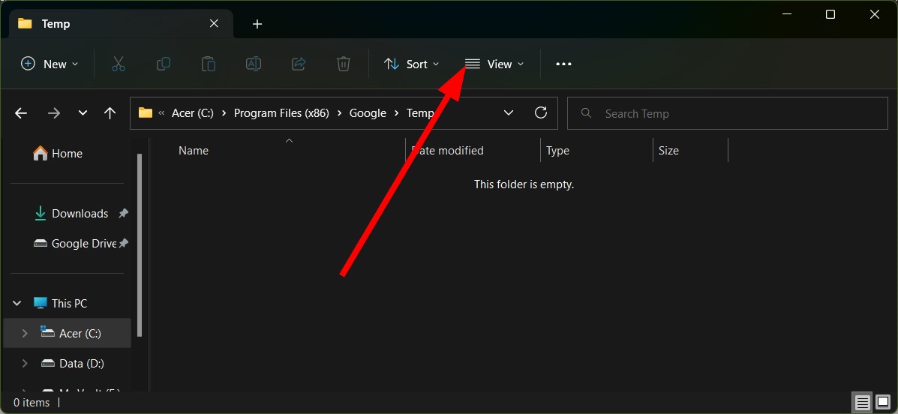The height and width of the screenshot is (414, 898).
Task: Click Google in the address path
Action: (x=368, y=113)
